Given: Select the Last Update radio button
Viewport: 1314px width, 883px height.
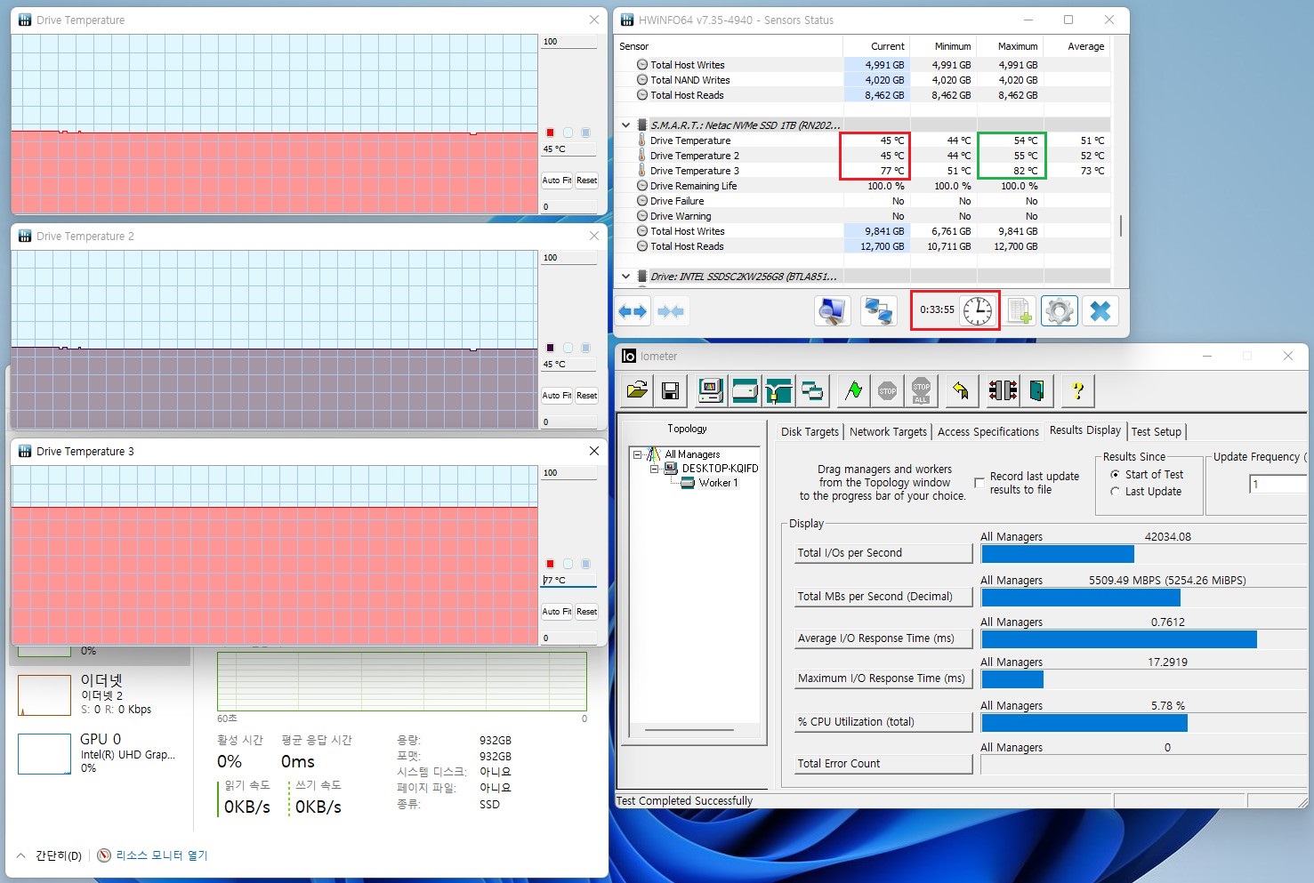Looking at the screenshot, I should pos(1115,492).
